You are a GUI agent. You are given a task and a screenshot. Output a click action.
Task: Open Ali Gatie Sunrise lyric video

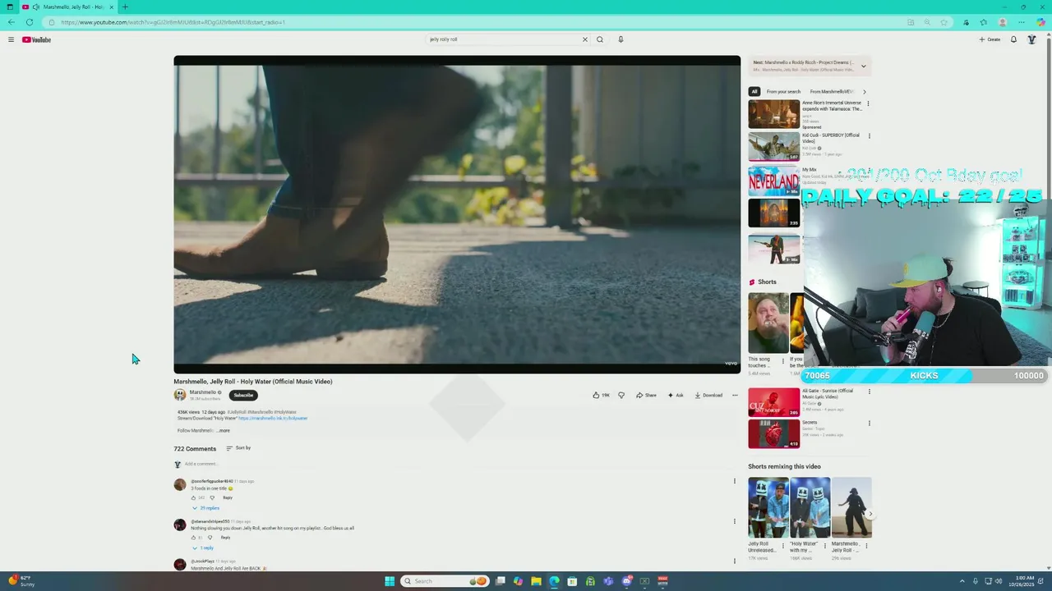click(773, 402)
